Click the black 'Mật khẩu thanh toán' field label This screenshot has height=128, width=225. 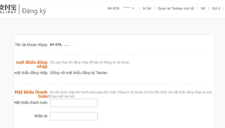point(31,103)
